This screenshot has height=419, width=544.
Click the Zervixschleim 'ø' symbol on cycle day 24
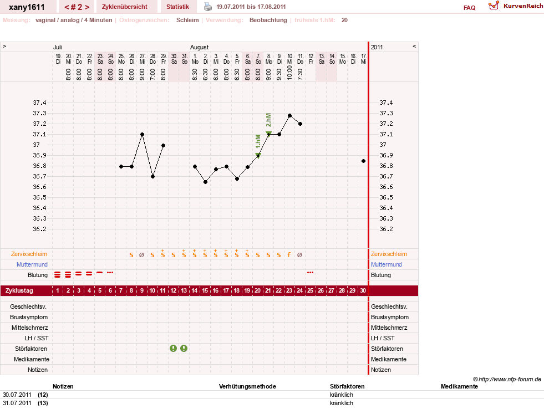(300, 255)
